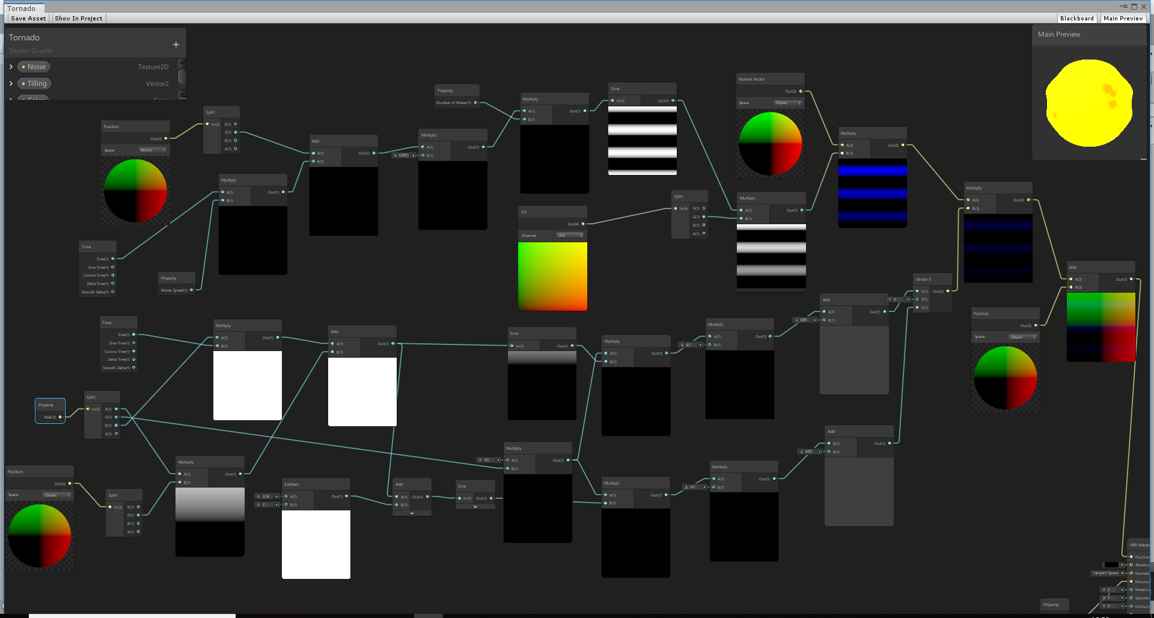The height and width of the screenshot is (618, 1154).
Task: Click the Metallic X 0 value field
Action: 1113,589
